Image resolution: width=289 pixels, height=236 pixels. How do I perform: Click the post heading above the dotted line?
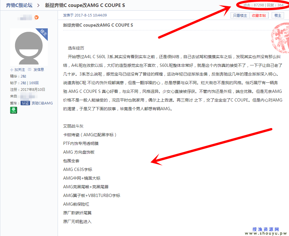98,25
